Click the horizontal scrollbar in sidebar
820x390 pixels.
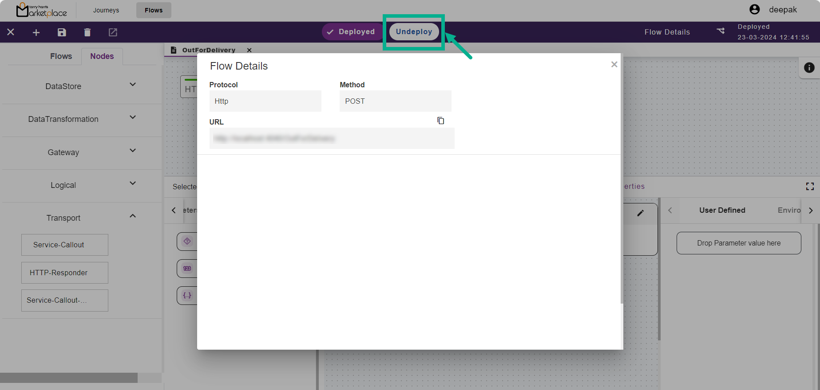click(x=69, y=378)
